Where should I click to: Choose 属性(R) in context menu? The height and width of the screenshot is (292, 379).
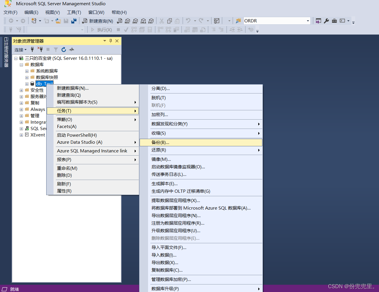point(92,191)
